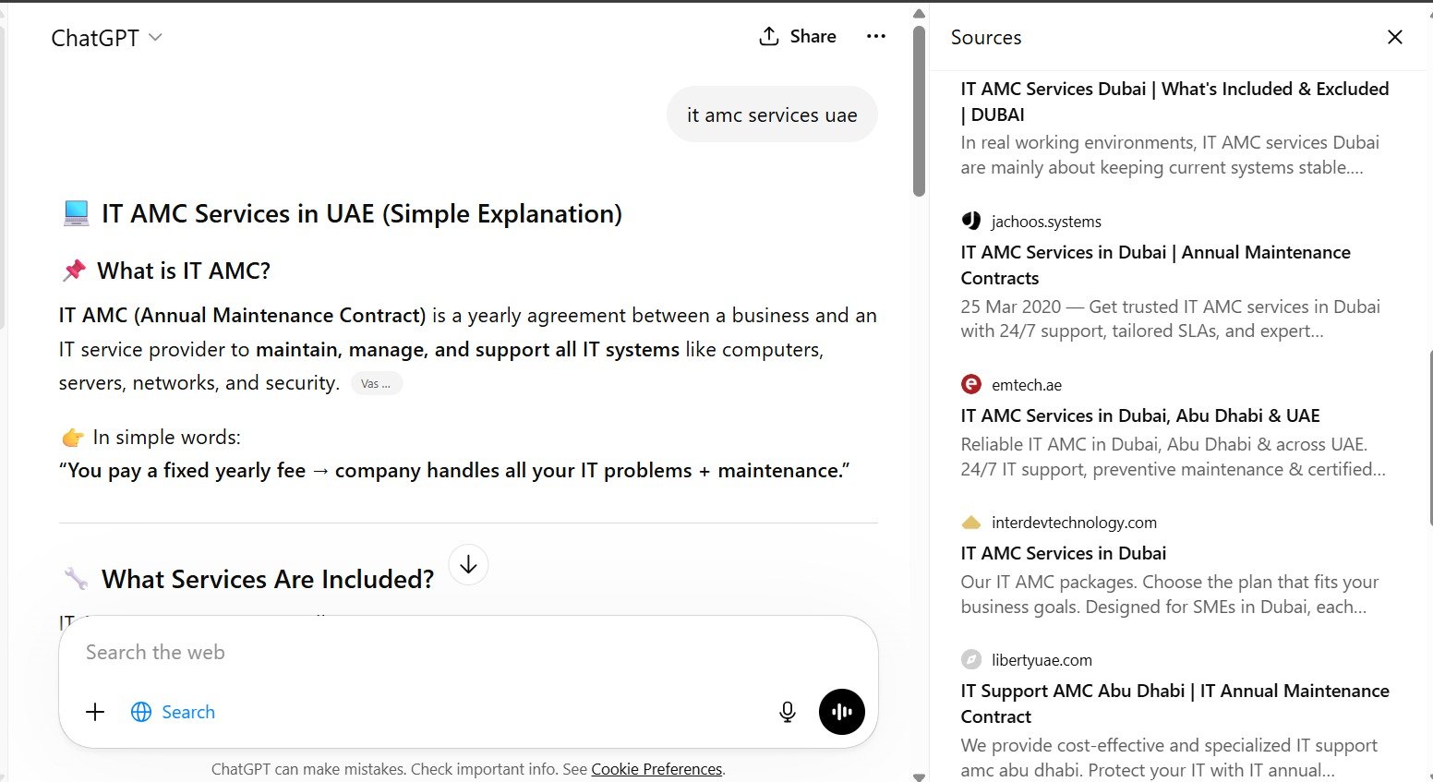The width and height of the screenshot is (1433, 782).
Task: Click the 'What Services Are Included?' heading
Action: 268,579
